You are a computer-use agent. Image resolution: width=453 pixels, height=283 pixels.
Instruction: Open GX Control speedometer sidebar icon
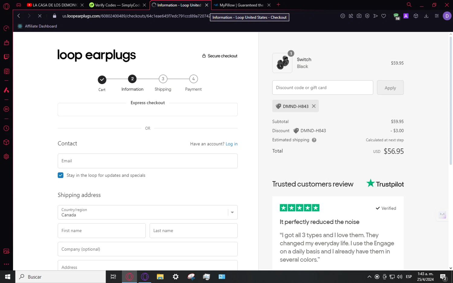click(6, 28)
